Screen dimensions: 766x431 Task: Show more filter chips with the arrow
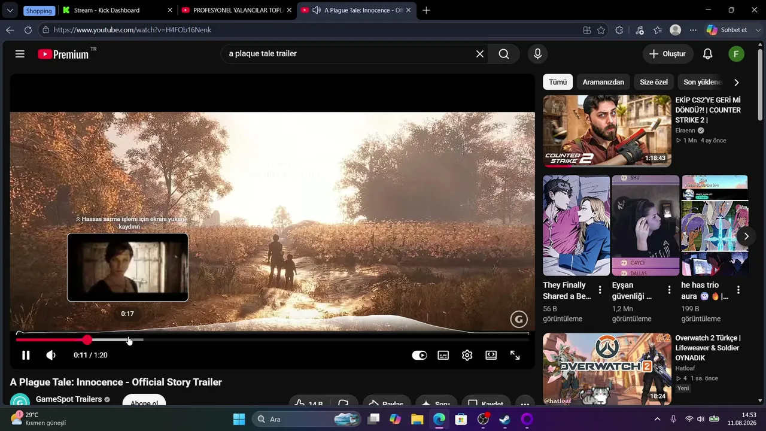737,82
